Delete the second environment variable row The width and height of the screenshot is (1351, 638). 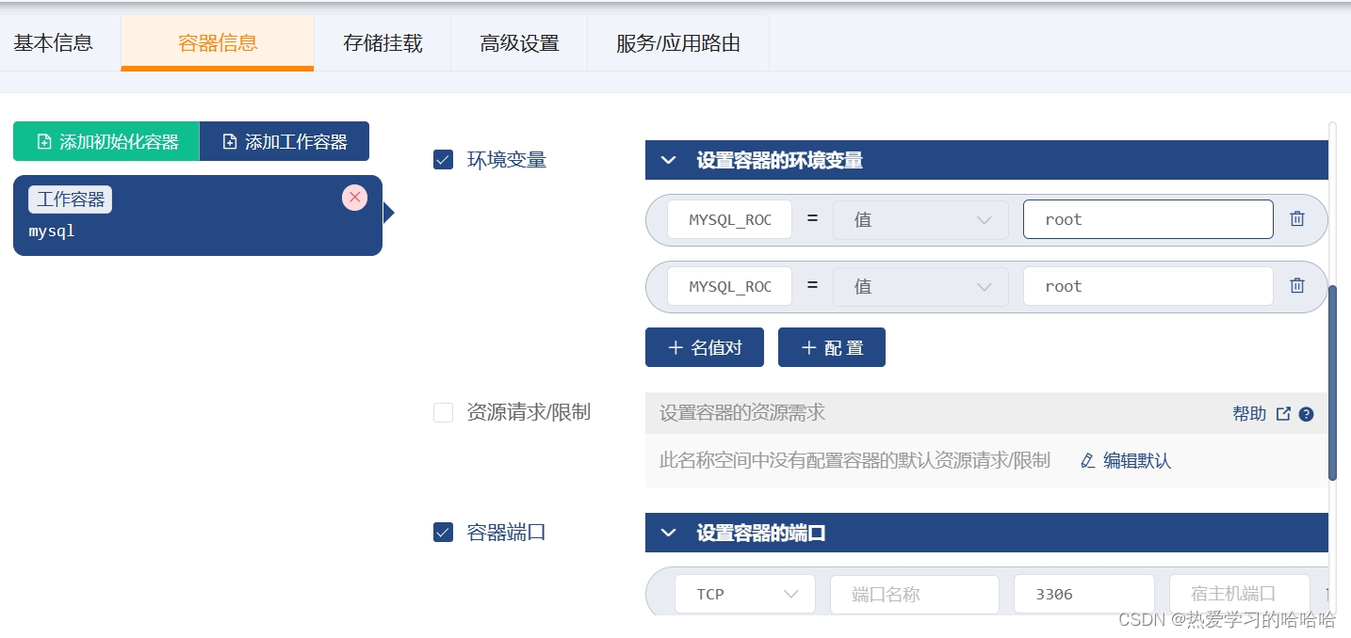[x=1297, y=285]
